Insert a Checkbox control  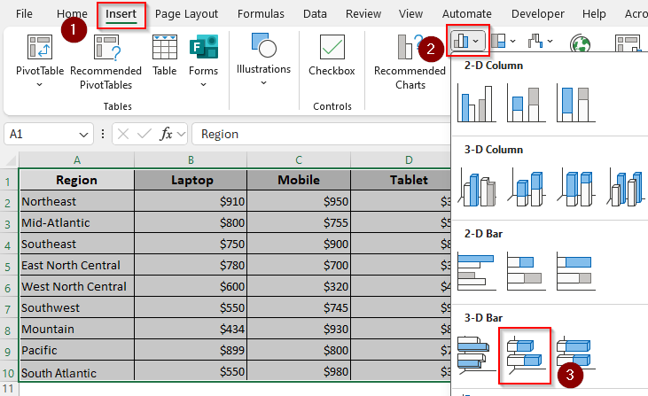(x=332, y=56)
